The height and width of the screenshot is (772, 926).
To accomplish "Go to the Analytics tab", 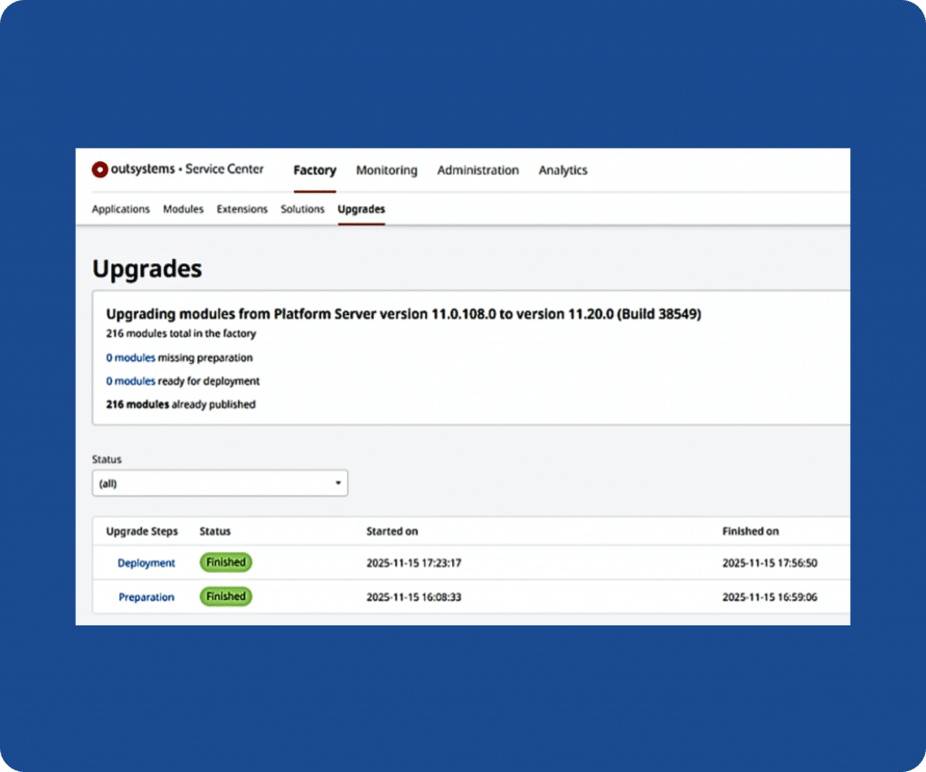I will (562, 170).
